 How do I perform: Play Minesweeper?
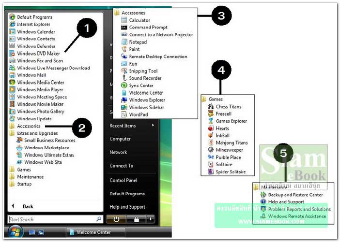coord(226,150)
